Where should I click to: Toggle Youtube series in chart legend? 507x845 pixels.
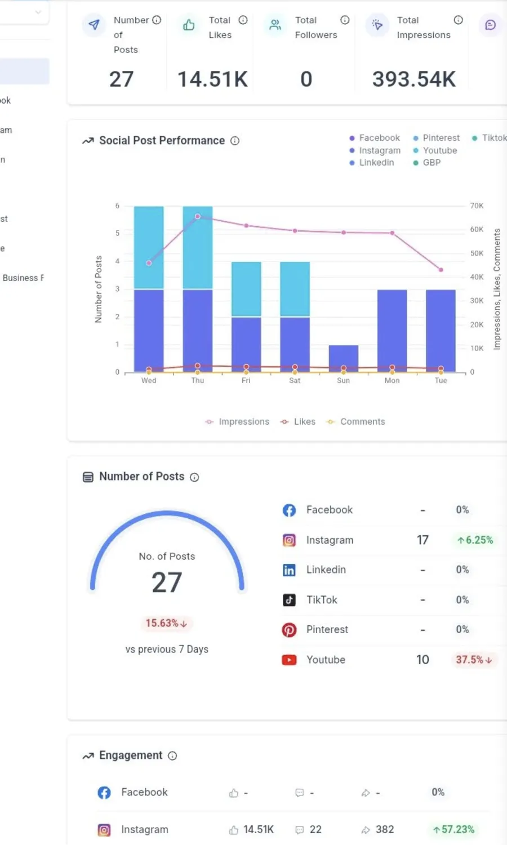tap(435, 150)
